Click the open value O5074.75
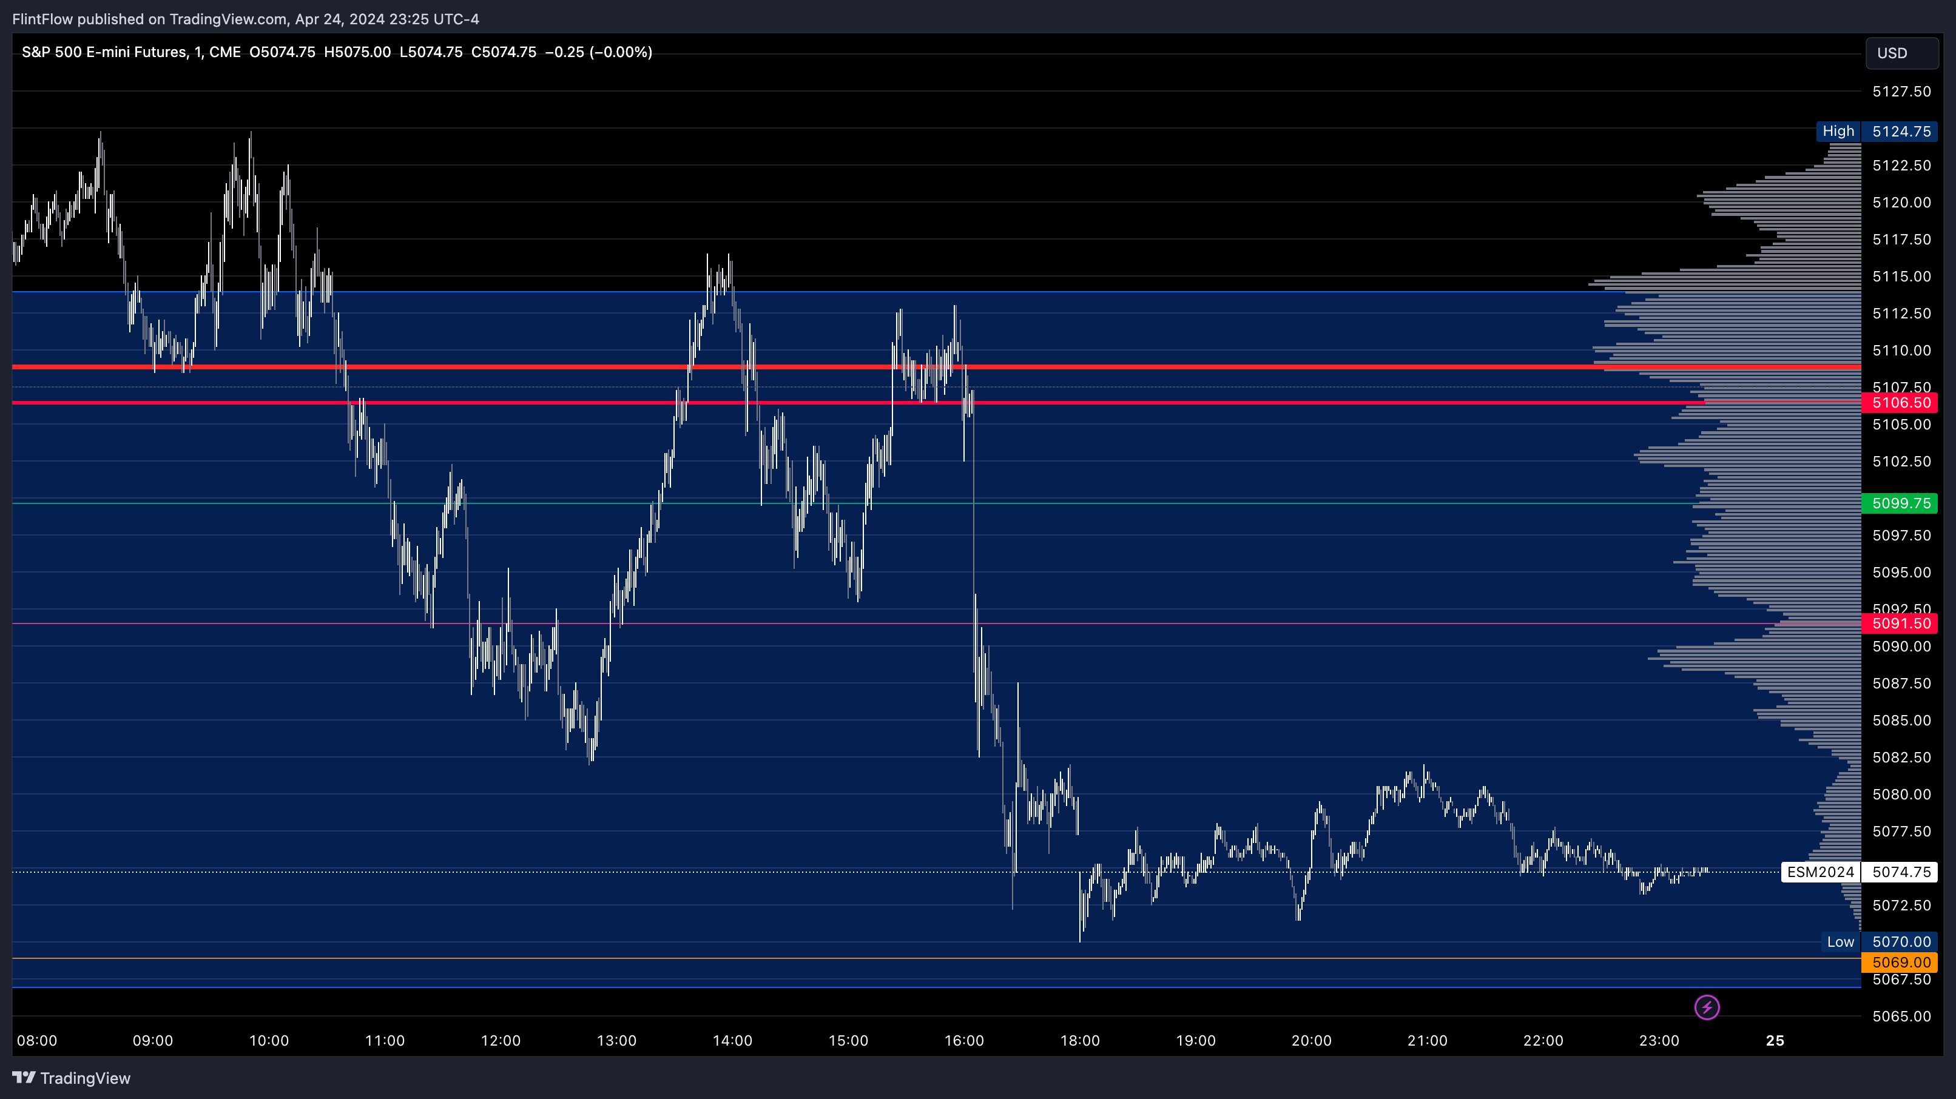This screenshot has height=1099, width=1956. click(x=282, y=52)
